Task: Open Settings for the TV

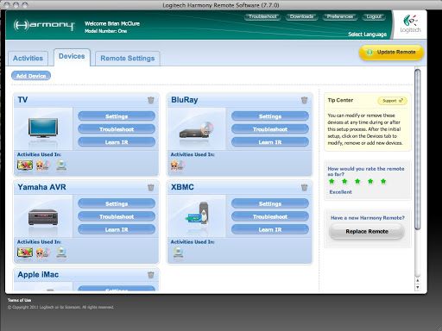Action: coord(117,116)
